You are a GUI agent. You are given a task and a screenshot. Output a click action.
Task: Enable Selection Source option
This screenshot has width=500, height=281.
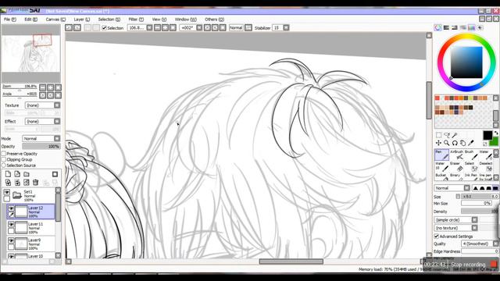pos(4,165)
